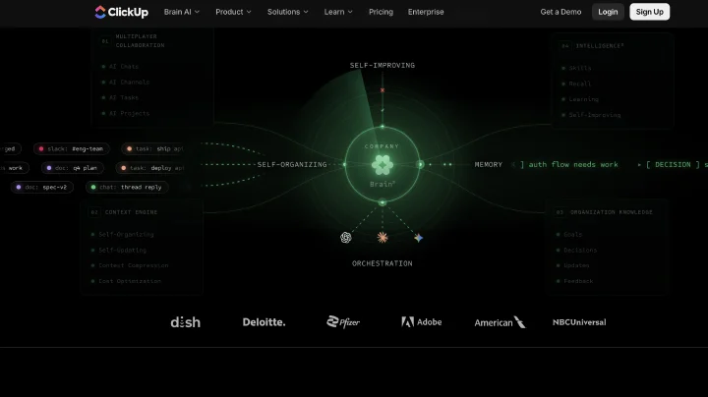Click the ClickUp logo
The image size is (708, 397).
[122, 12]
